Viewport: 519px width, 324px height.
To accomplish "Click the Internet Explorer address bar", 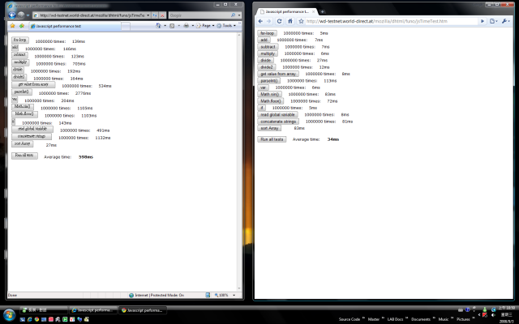I will [x=89, y=15].
